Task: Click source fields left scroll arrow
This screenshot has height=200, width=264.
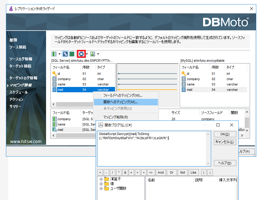Action: (53, 104)
